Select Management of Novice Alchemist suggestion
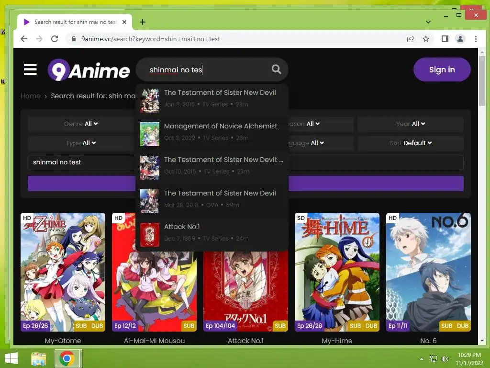This screenshot has width=490, height=368. tap(212, 134)
